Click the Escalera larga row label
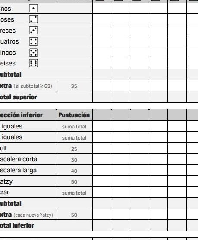Image resolution: width=198 pixels, height=240 pixels. [x=18, y=170]
